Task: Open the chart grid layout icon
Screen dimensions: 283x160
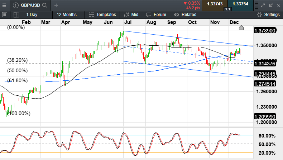Action: [16, 15]
